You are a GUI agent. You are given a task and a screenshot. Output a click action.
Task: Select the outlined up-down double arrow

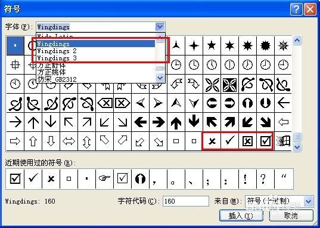87,141
